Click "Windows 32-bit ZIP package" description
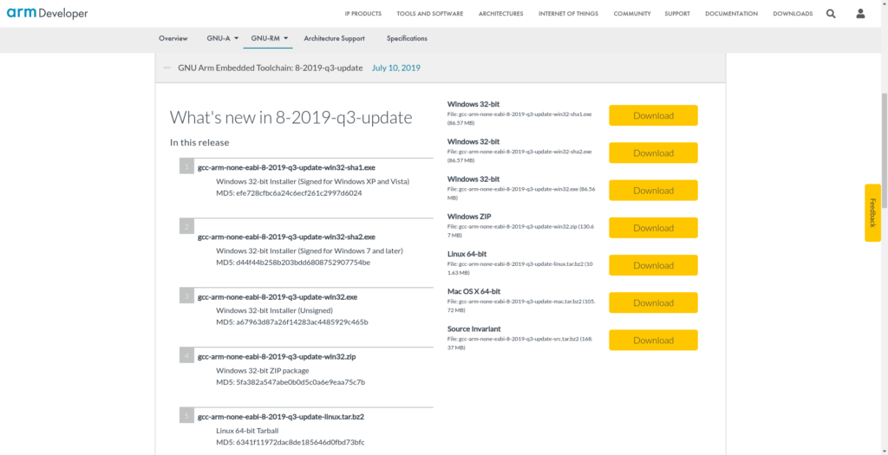Image resolution: width=888 pixels, height=455 pixels. [x=263, y=371]
